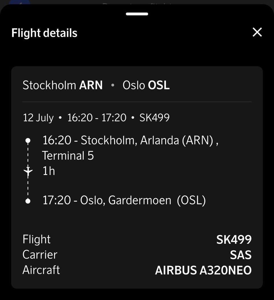The width and height of the screenshot is (274, 300).
Task: Tap SK499 in the summary line
Action: 154,118
